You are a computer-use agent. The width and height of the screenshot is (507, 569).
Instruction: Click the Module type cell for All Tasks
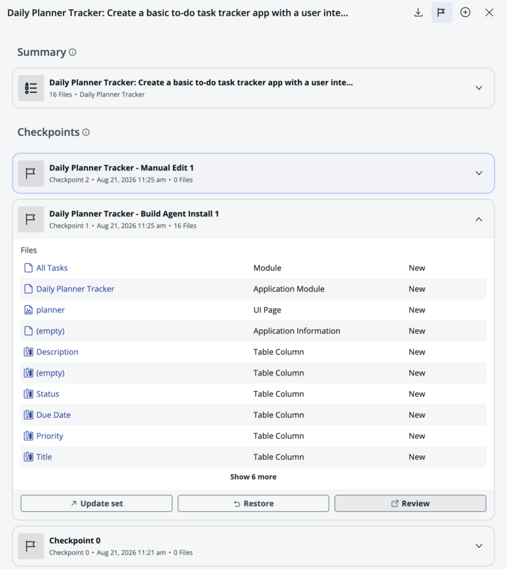[x=268, y=268]
